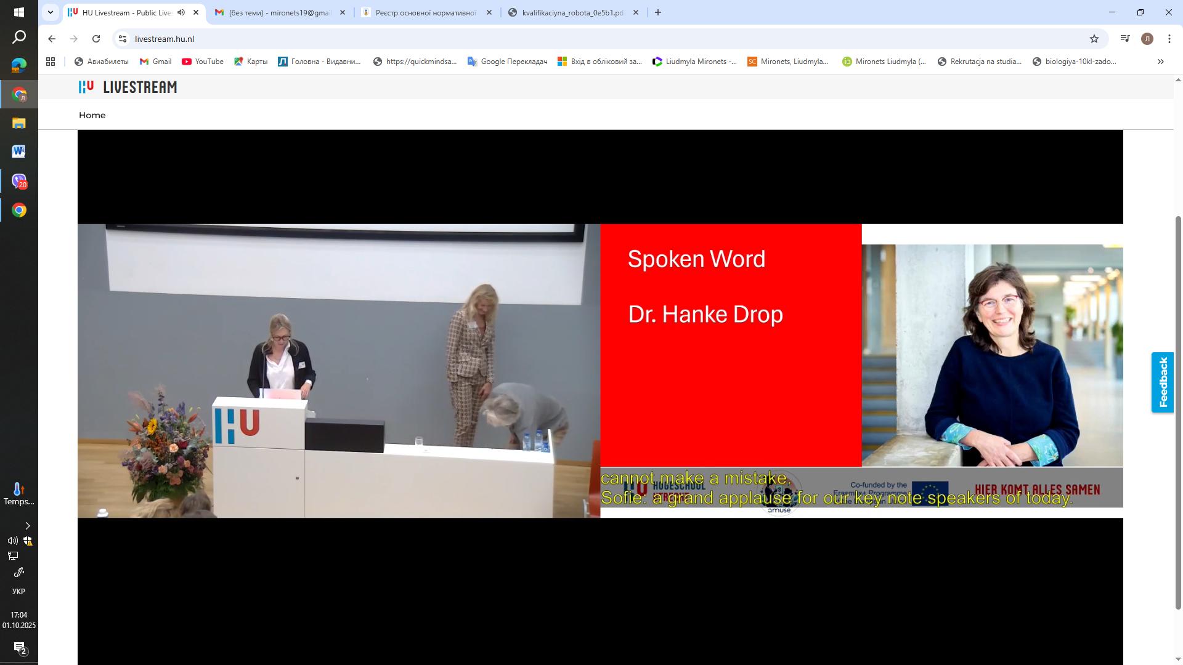This screenshot has width=1183, height=665.
Task: Open YouTube bookmark
Action: point(203,62)
